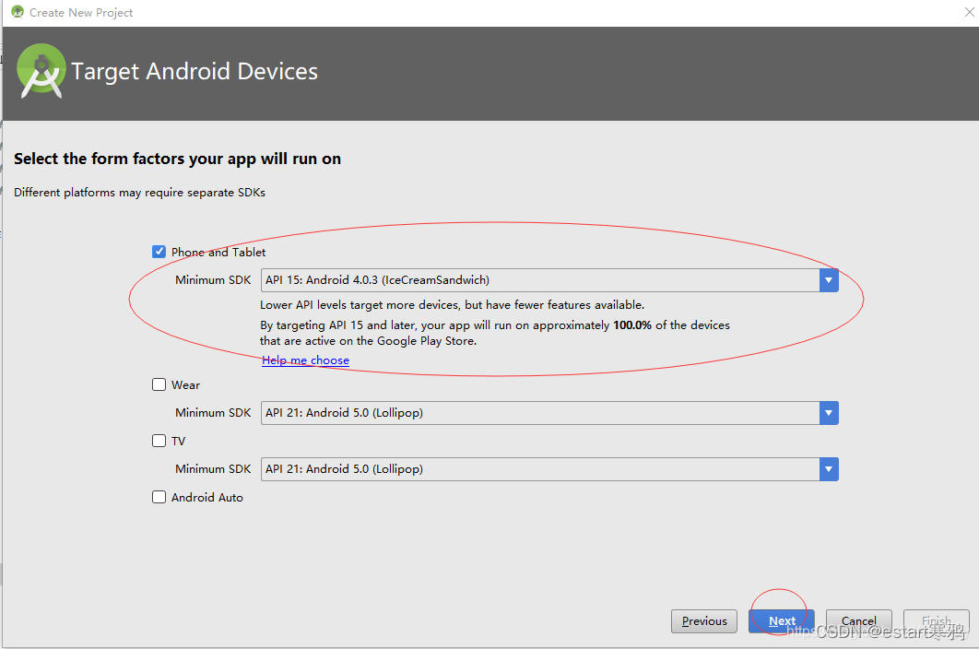Close the Create New Project dialog
979x649 pixels.
[970, 12]
